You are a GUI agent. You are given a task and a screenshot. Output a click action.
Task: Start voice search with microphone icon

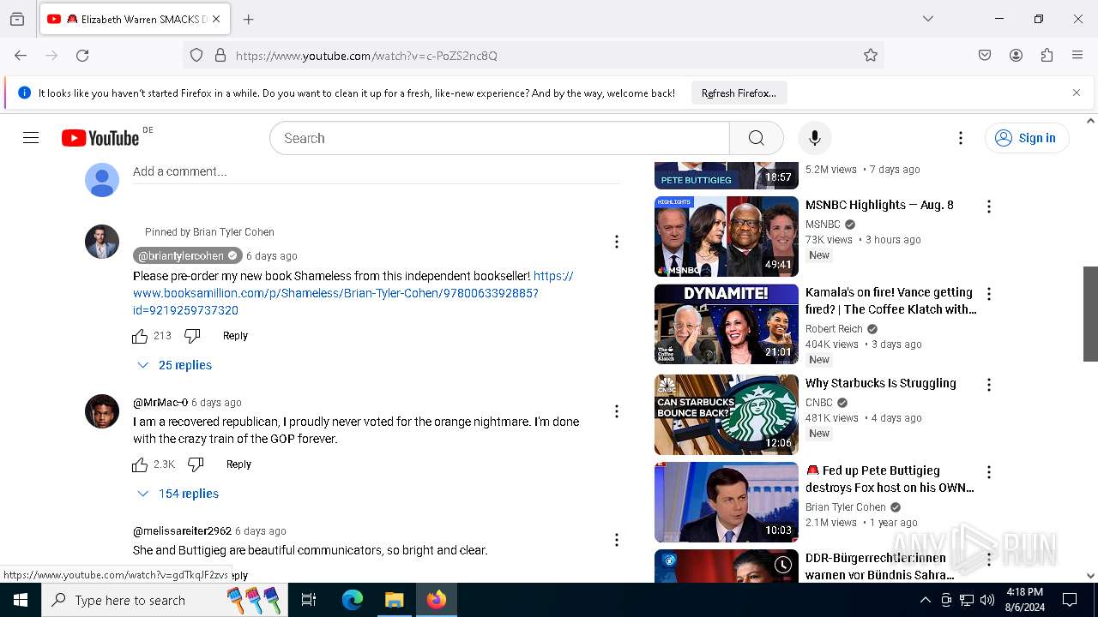(x=815, y=138)
